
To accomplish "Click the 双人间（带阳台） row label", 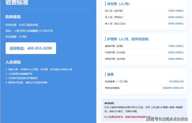I will tap(114, 17).
